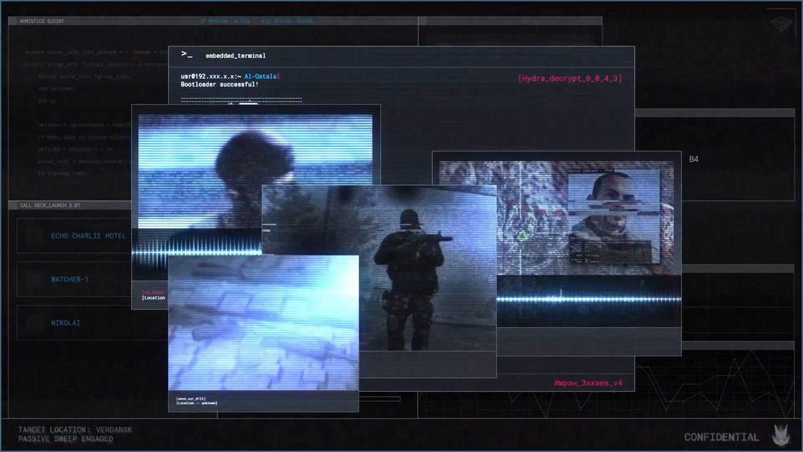Click the audio waveform below the portrait feed
Image resolution: width=803 pixels, height=452 pixels.
pyautogui.click(x=588, y=299)
